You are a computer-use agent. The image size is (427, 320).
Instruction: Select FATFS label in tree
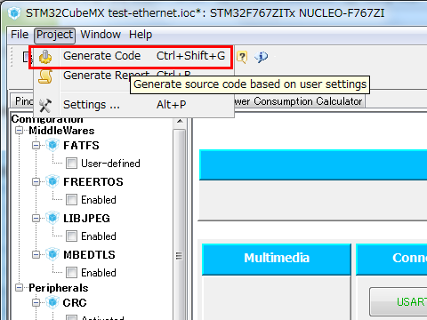click(x=81, y=146)
